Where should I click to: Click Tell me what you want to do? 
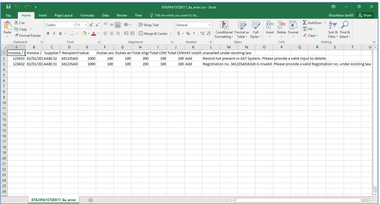point(174,15)
